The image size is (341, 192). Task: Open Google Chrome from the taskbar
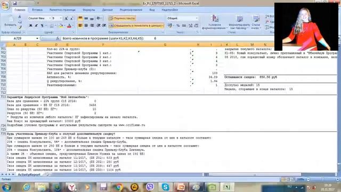tap(119, 187)
